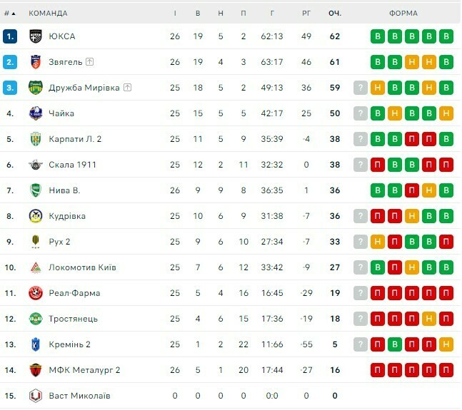Image resolution: width=462 pixels, height=410 pixels.
Task: Click the КОМАНДА column header
Action: pos(48,13)
